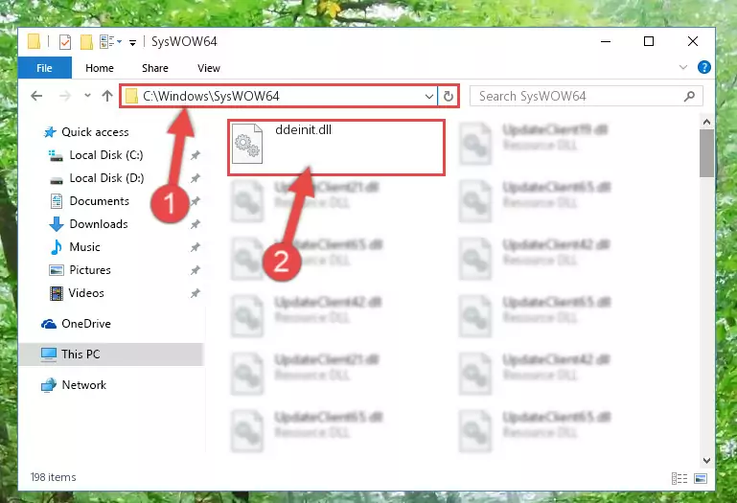The width and height of the screenshot is (737, 503).
Task: Click pin icon next to Music
Action: (196, 247)
